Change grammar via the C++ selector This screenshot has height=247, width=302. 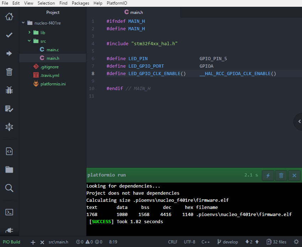tap(206, 242)
